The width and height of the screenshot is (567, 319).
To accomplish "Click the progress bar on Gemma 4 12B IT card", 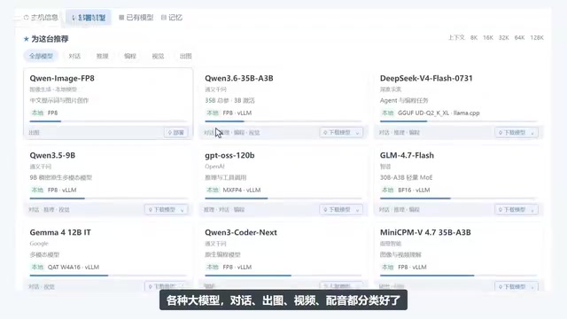I will point(108,276).
